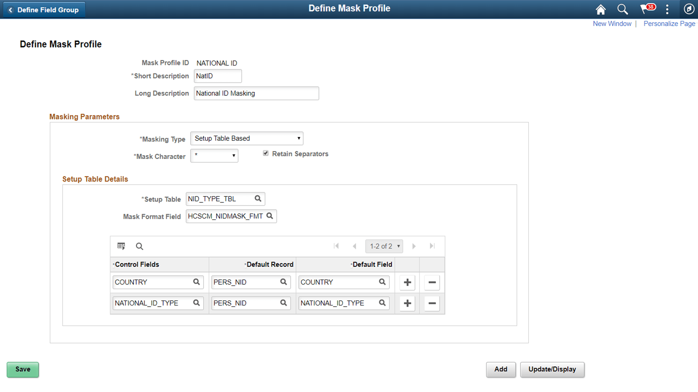698x392 pixels.
Task: Uncheck the Retain Separators checkbox
Action: coord(266,153)
